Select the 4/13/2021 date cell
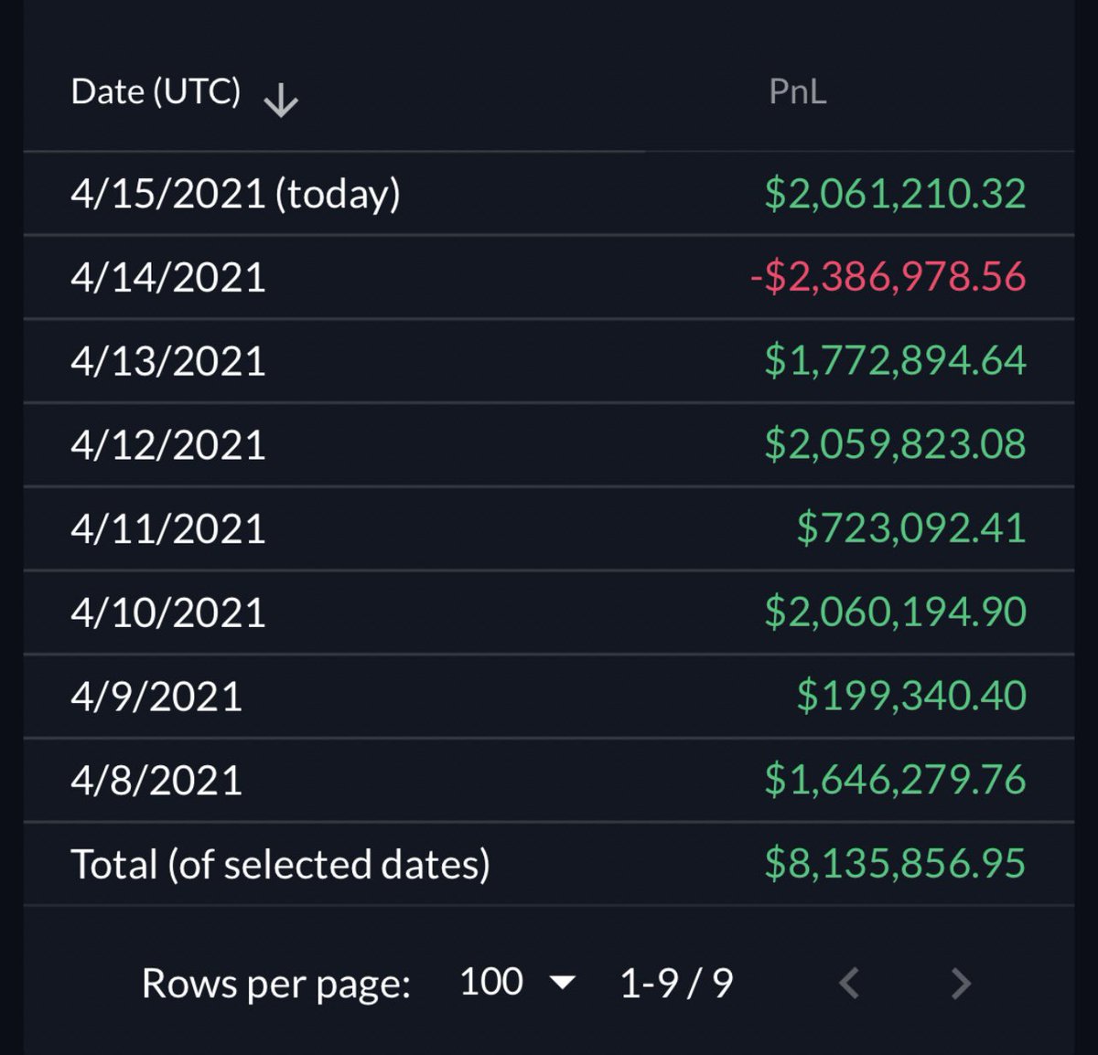 click(x=168, y=361)
